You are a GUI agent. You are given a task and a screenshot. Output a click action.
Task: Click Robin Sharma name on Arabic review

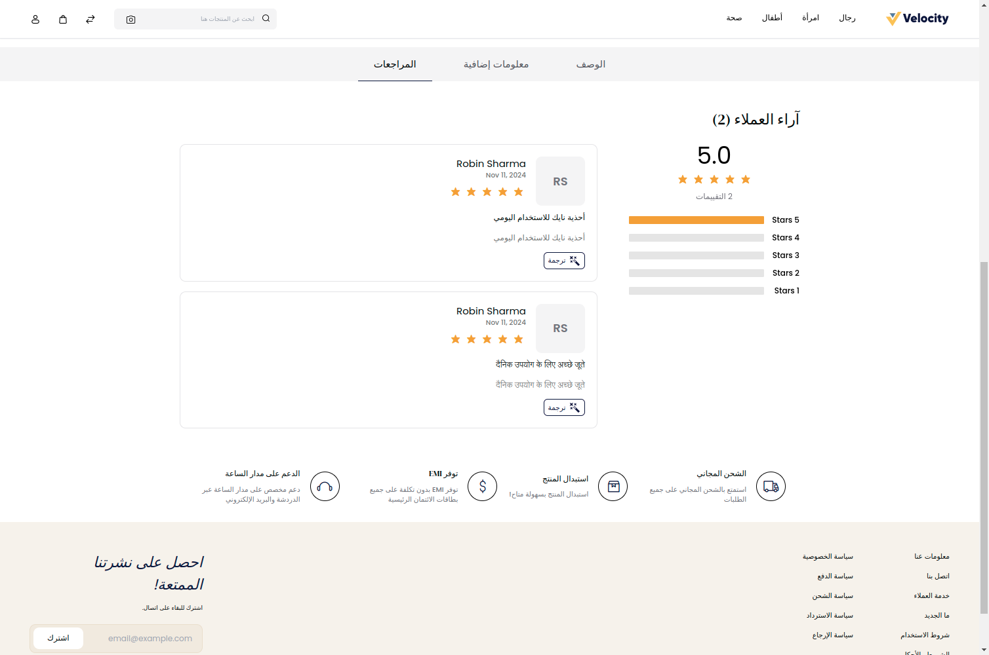pos(491,164)
